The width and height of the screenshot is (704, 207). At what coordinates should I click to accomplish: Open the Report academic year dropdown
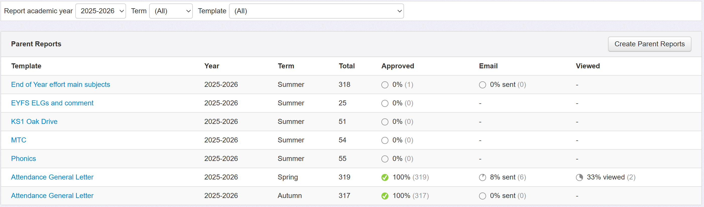point(101,11)
